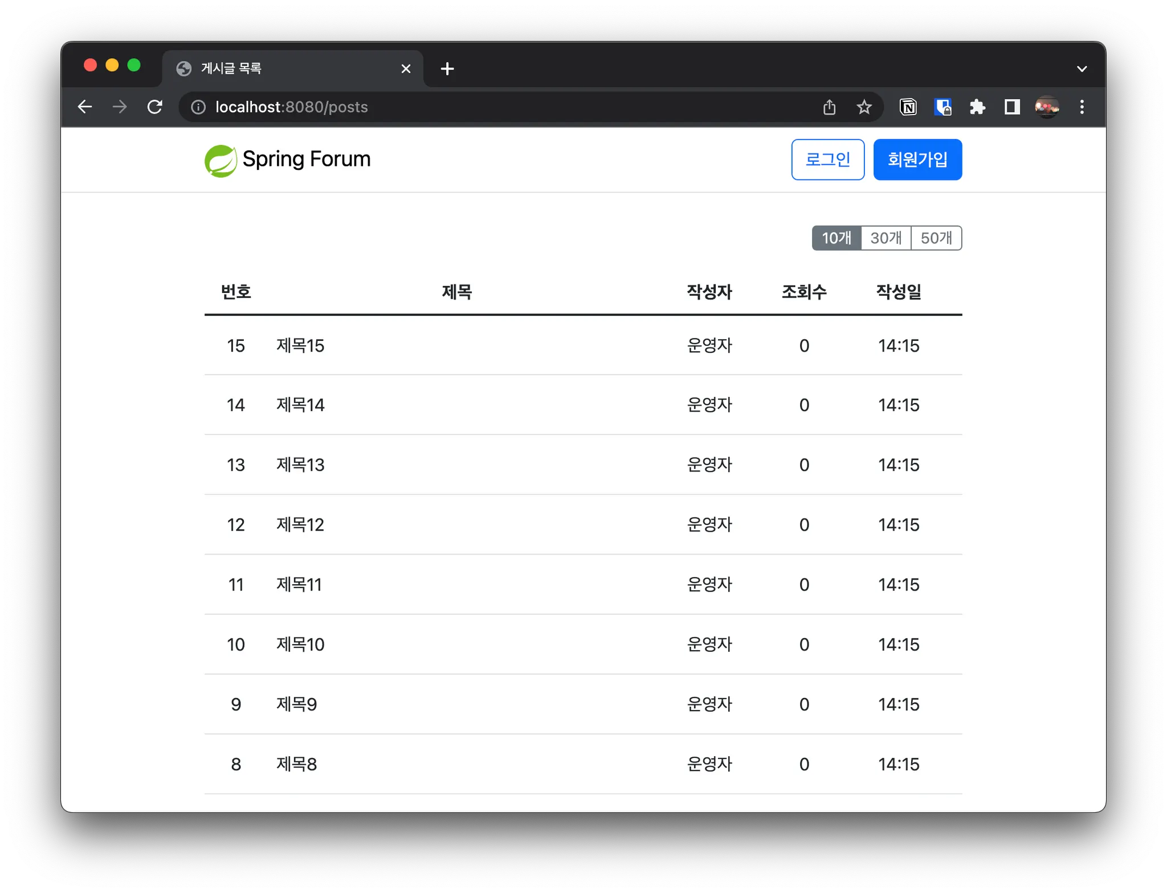Bookmark the page with the star icon

(864, 107)
